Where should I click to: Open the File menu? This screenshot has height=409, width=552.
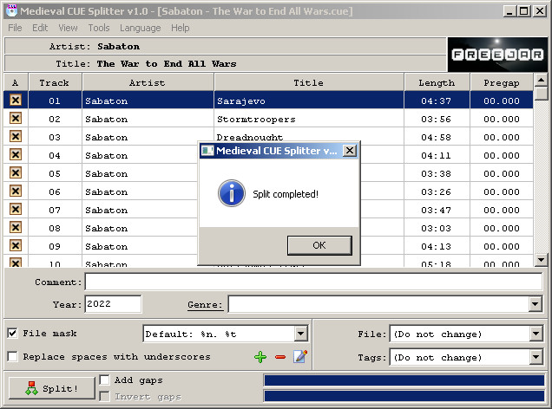coord(15,28)
